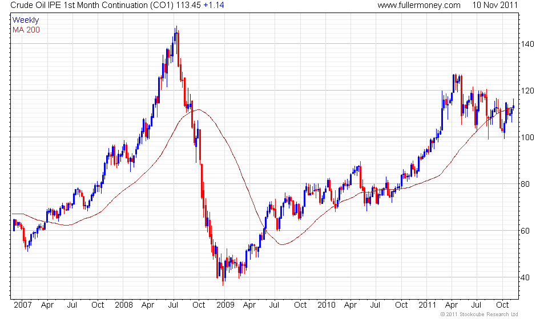Click the 40 price axis label
Screen dimensions: 548x319
[525, 277]
